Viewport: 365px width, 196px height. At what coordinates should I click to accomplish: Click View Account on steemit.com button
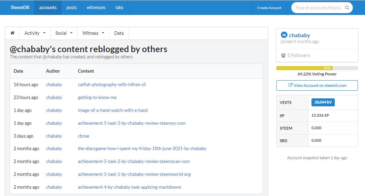pyautogui.click(x=317, y=85)
